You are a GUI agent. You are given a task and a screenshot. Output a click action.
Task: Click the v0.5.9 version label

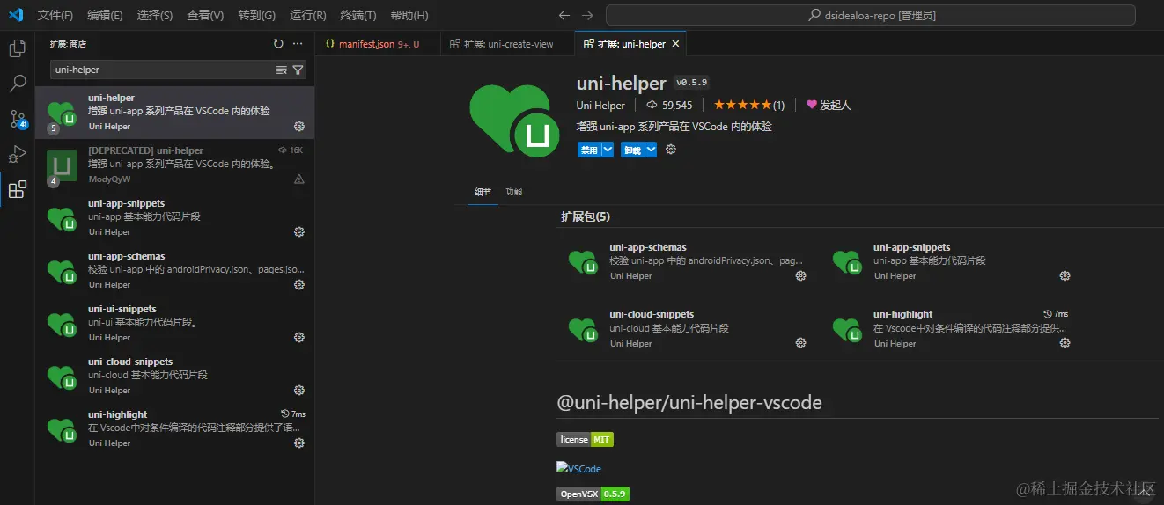[691, 82]
